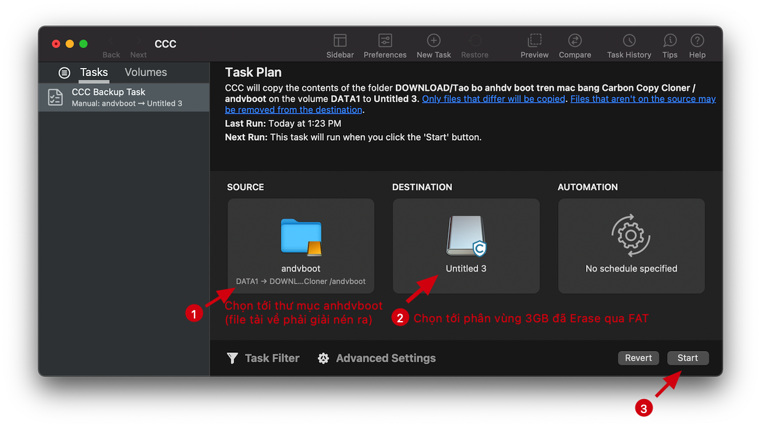Open 'Only files that differ will be copied' link
The height and width of the screenshot is (427, 761).
point(493,98)
